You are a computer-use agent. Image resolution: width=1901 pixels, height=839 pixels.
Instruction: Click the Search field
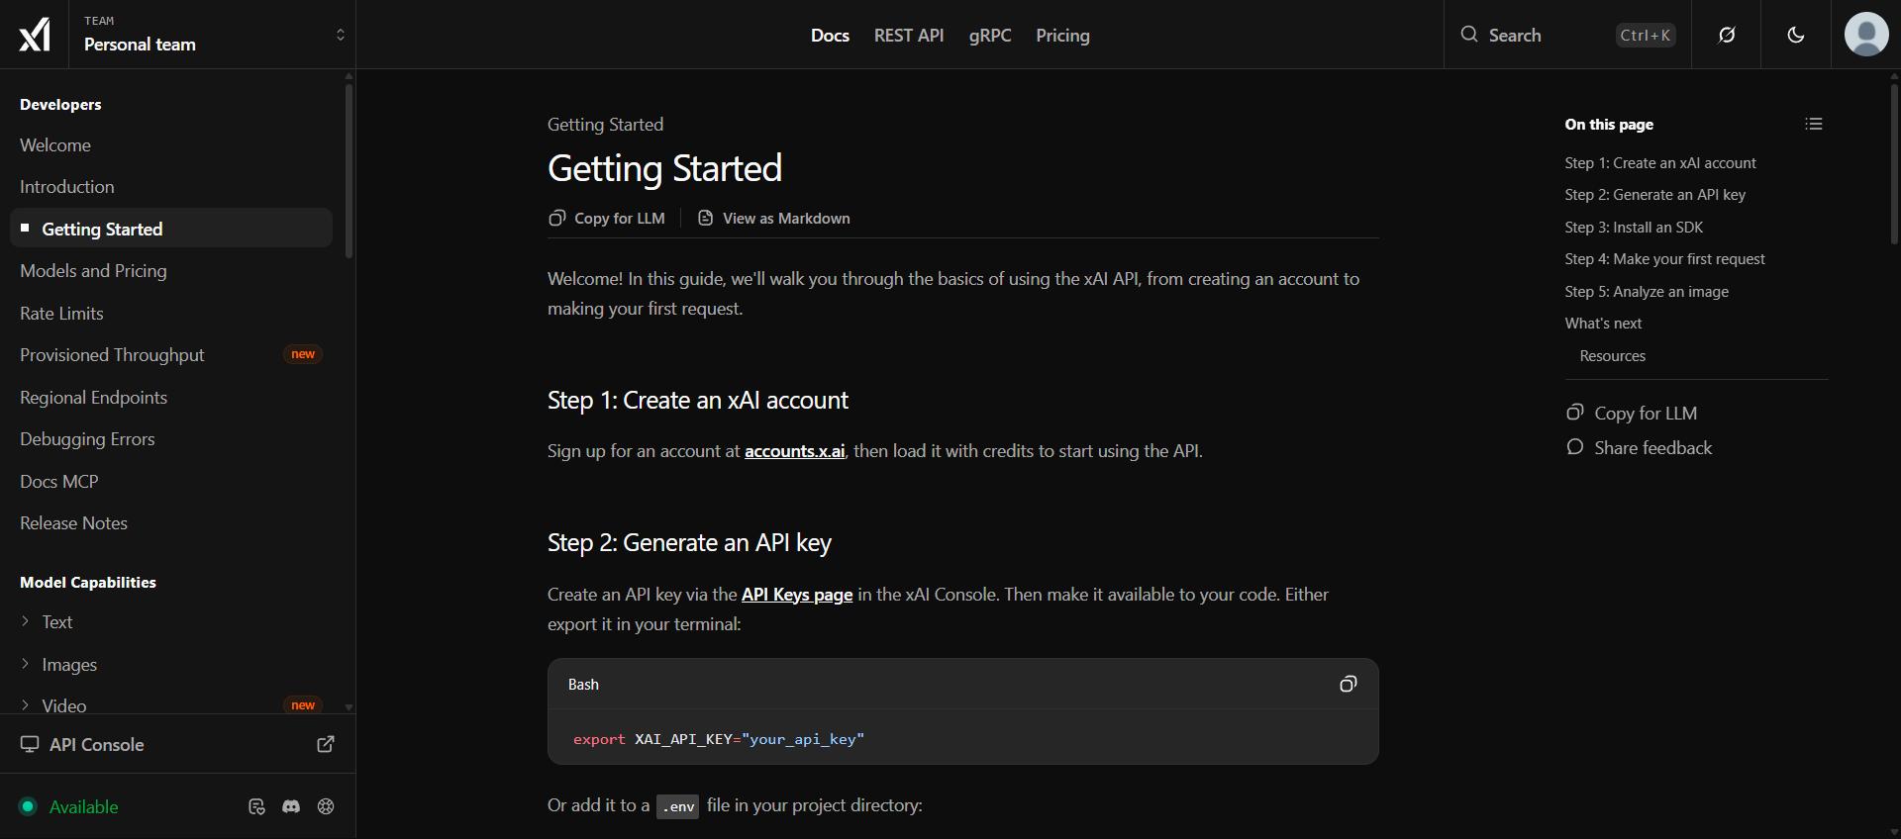1567,35
